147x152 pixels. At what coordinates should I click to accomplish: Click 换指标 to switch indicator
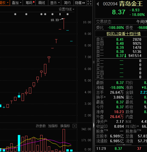pos(65,126)
